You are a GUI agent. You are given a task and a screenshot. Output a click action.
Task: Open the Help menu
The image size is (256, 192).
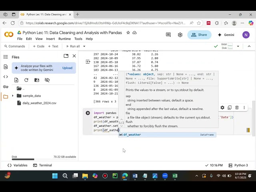tap(89, 39)
